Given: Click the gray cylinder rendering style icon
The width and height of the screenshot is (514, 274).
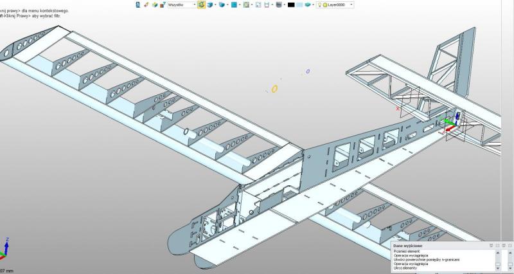Looking at the screenshot, I should 279,5.
